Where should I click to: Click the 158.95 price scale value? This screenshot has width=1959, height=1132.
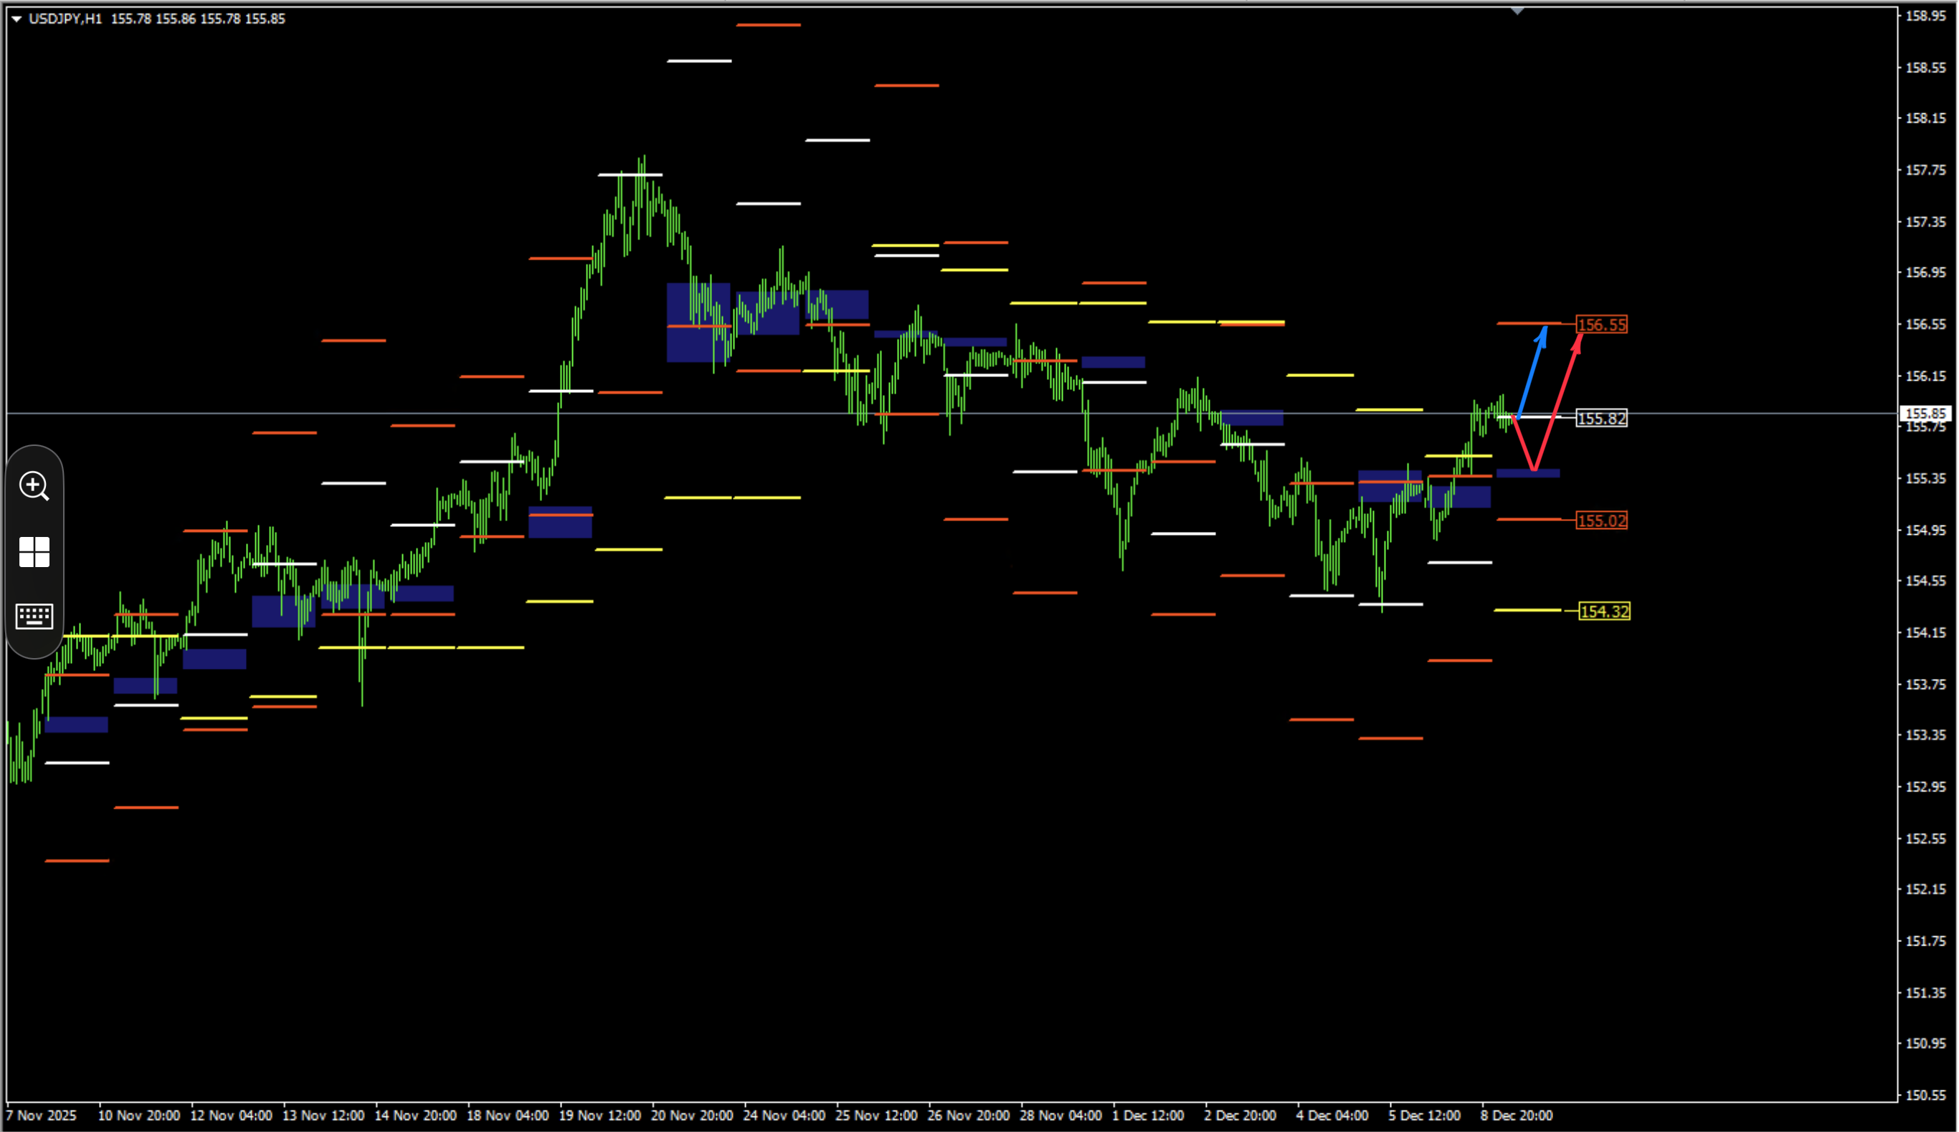pyautogui.click(x=1925, y=16)
